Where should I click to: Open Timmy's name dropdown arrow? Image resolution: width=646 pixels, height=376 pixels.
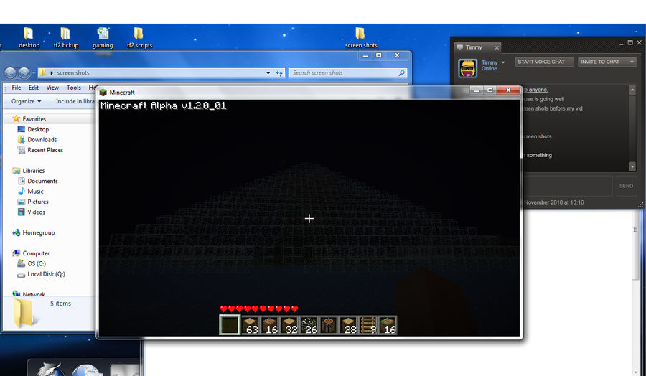click(503, 62)
